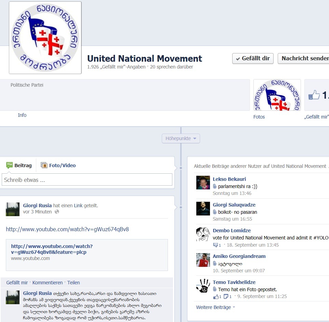
Task: Expand the 'Weitere Beiträge' dropdown
Action: tap(215, 307)
